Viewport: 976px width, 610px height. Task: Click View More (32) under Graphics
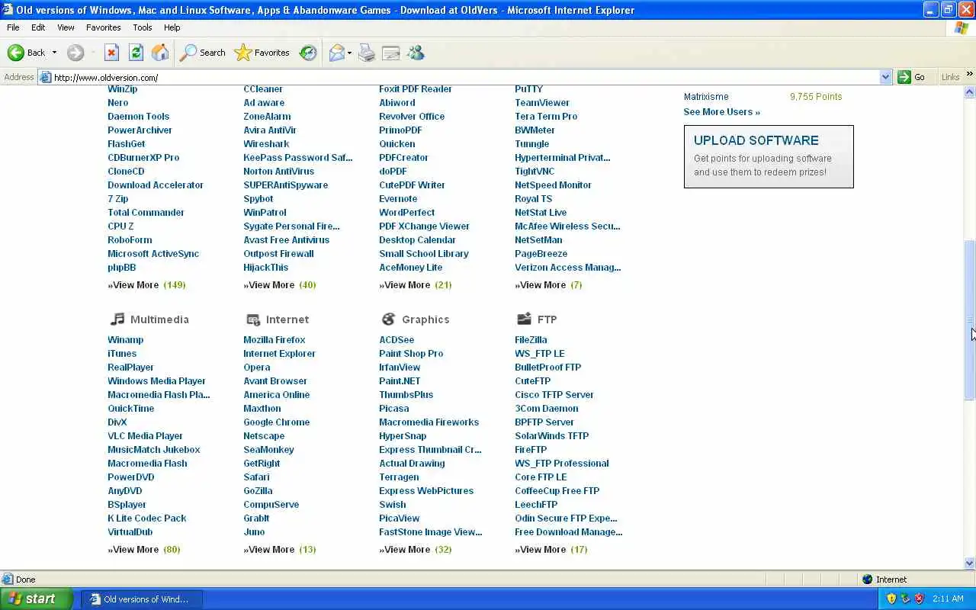click(416, 550)
